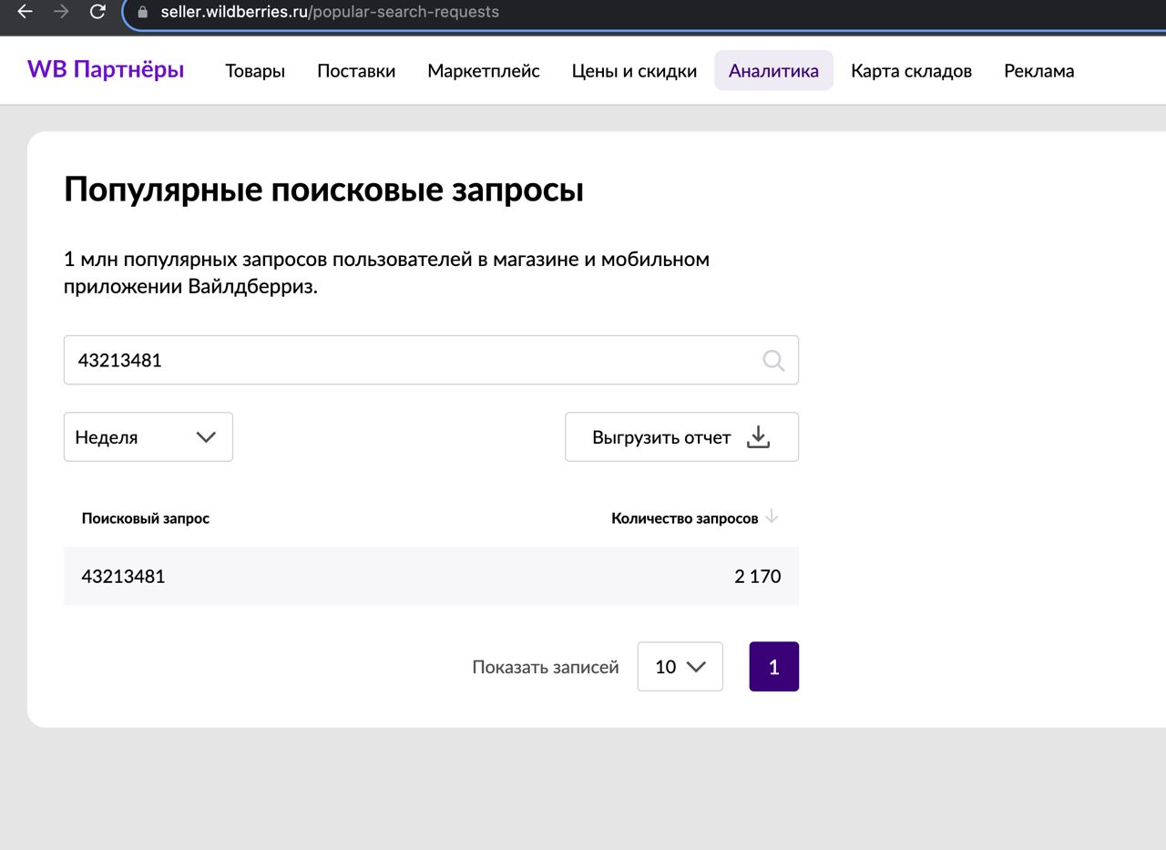Click the Популярные поисковые запросы heading
The image size is (1166, 850).
(x=323, y=190)
